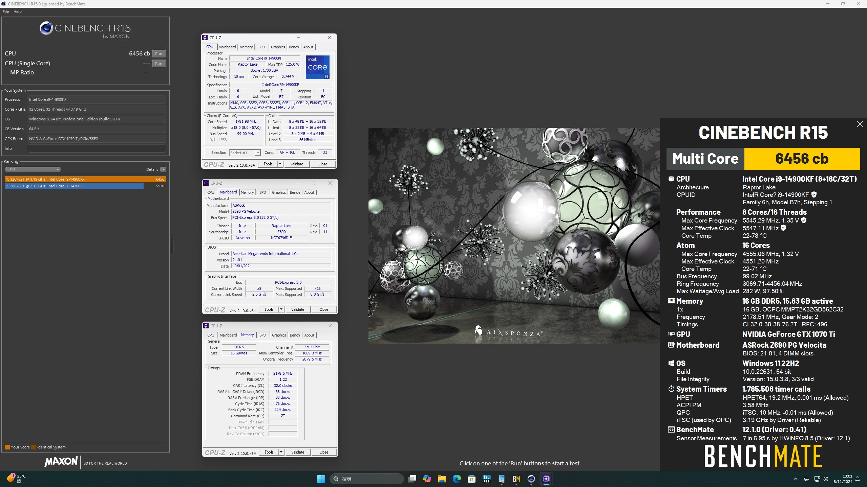Close the BenchMate result panel with X
Screen dimensions: 867x487
pos(860,124)
